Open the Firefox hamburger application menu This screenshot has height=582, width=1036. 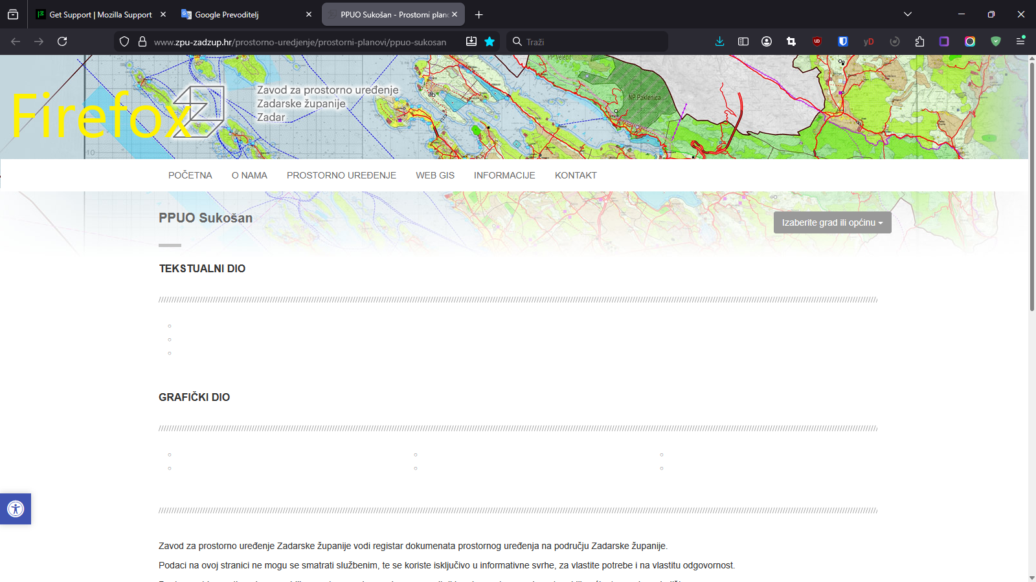1020,41
